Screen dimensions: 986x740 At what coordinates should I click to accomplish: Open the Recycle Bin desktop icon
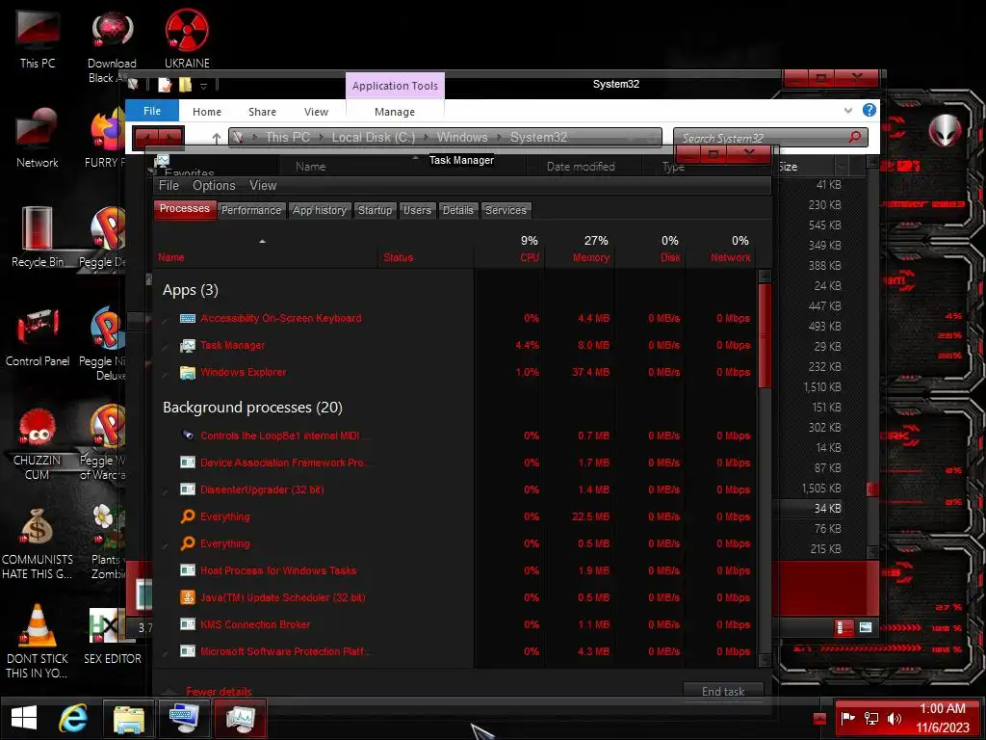(38, 238)
